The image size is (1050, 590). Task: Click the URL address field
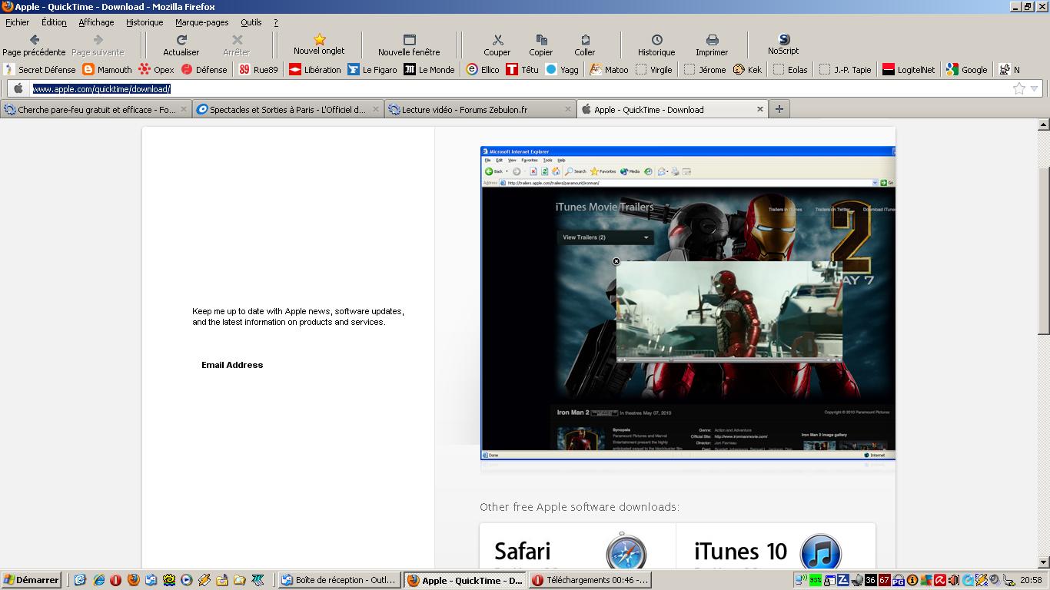point(520,89)
